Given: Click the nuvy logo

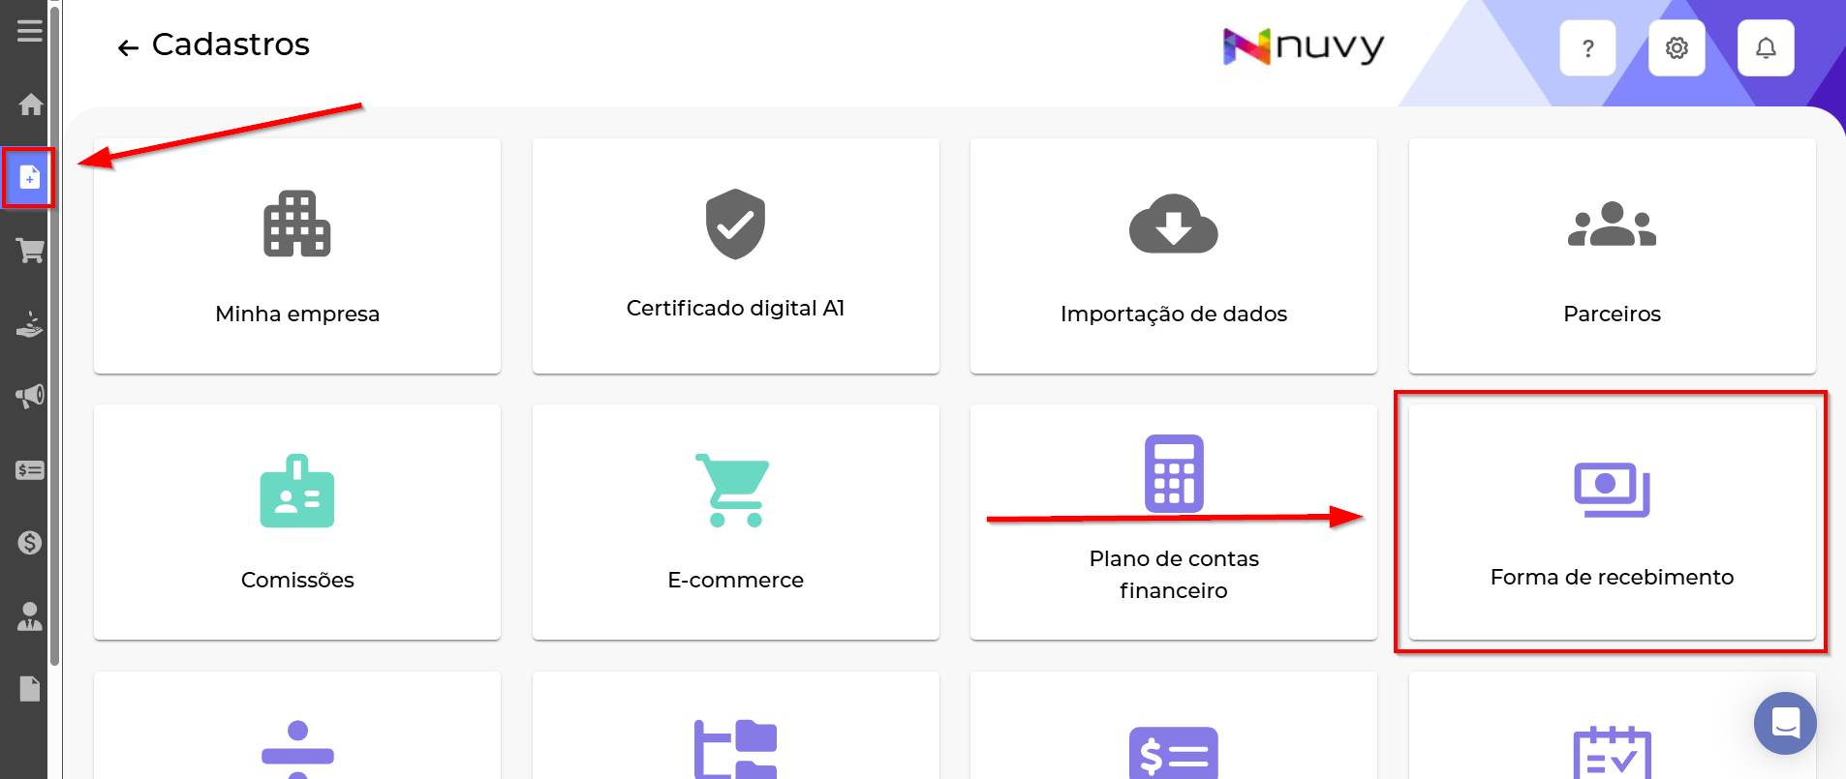Looking at the screenshot, I should pyautogui.click(x=1304, y=46).
